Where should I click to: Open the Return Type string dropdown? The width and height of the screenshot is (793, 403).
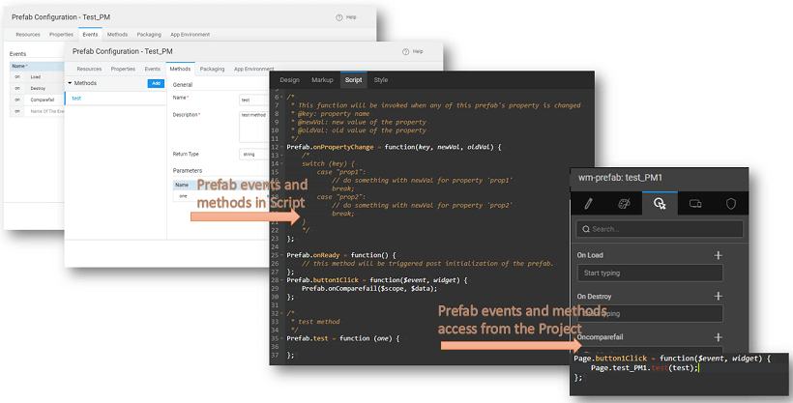point(253,154)
